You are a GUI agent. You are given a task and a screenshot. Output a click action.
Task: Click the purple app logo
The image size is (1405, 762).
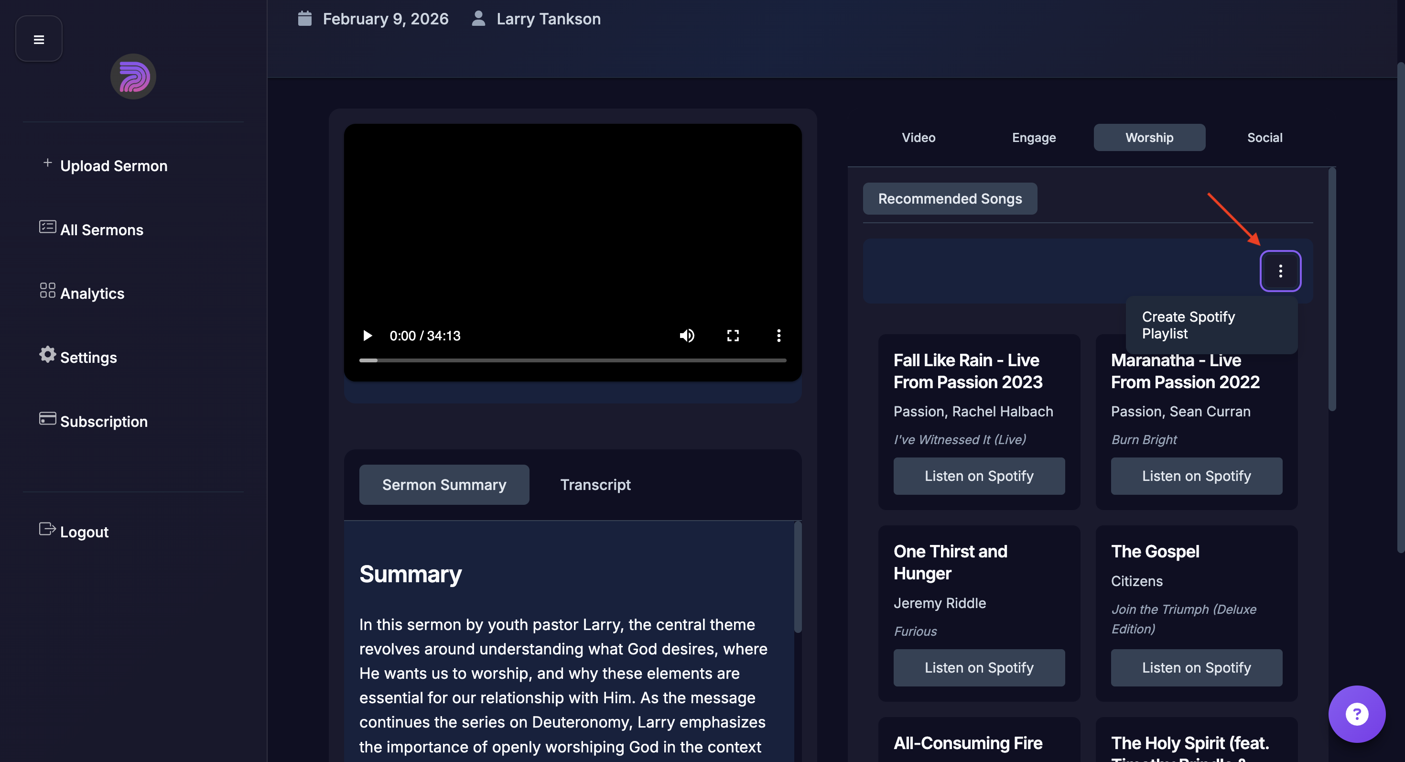pyautogui.click(x=133, y=76)
